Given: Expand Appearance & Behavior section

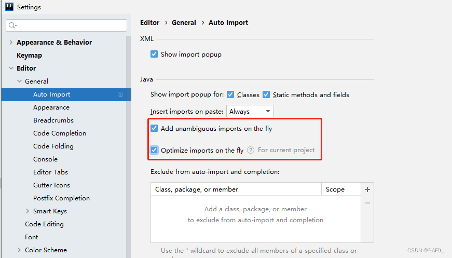Looking at the screenshot, I should pyautogui.click(x=11, y=43).
